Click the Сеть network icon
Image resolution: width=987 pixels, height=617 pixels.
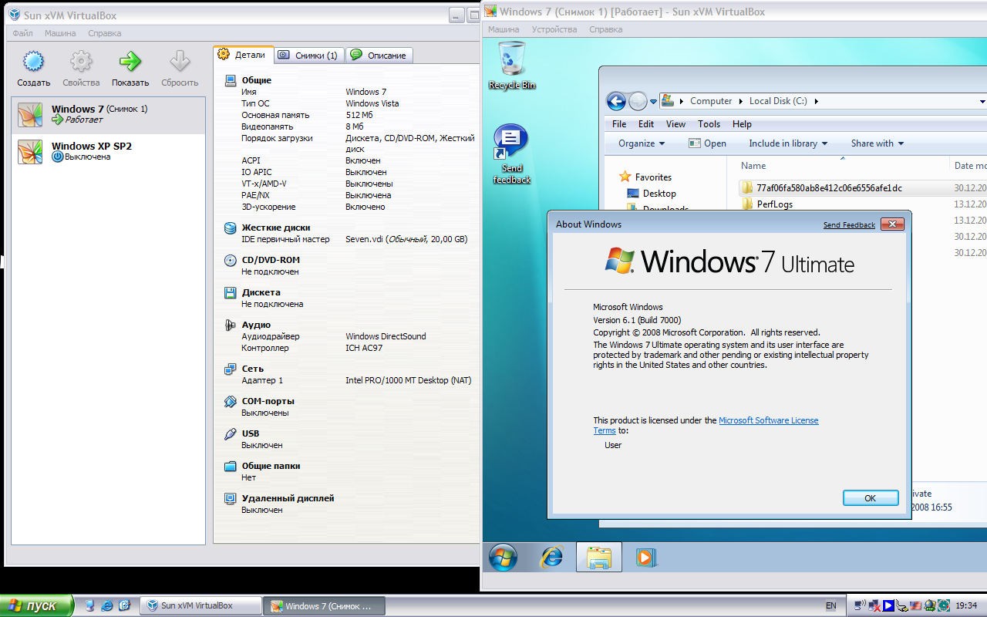(230, 369)
